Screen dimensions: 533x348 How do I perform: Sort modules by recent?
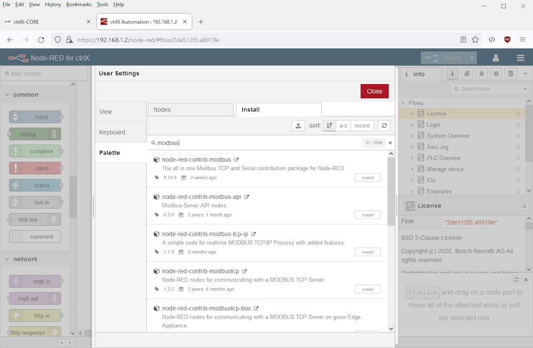(x=362, y=126)
